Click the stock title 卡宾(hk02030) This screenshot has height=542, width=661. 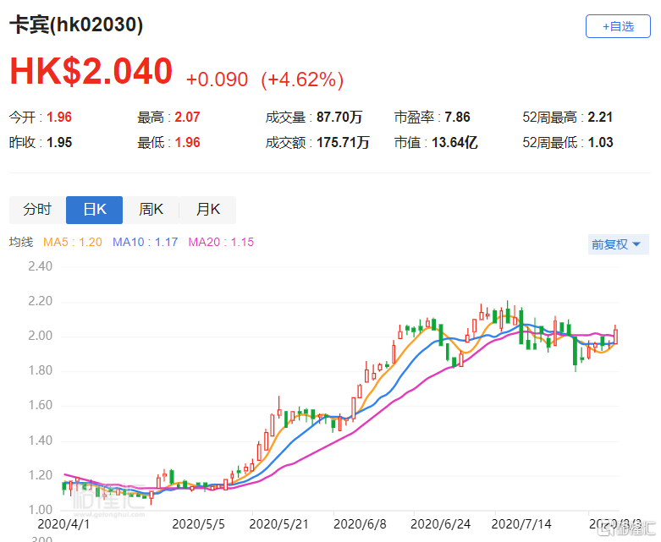(x=76, y=25)
